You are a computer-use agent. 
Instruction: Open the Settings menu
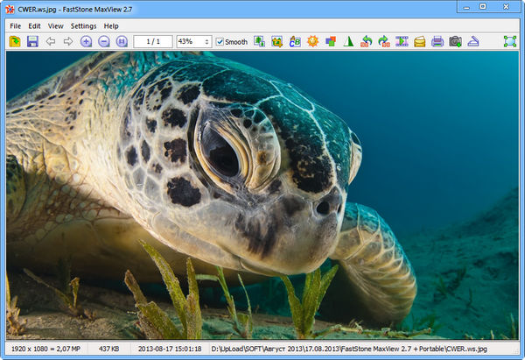pyautogui.click(x=84, y=26)
